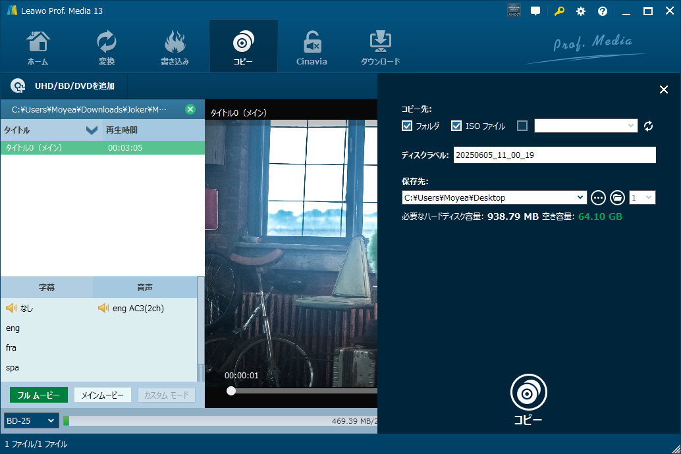Edit the ディスクラベル text field
Screen dimensions: 681x454
coord(555,155)
